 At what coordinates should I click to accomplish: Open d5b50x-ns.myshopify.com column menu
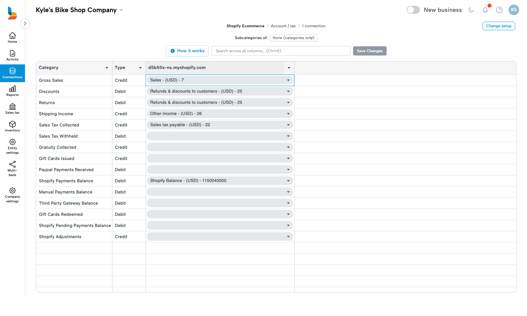289,68
